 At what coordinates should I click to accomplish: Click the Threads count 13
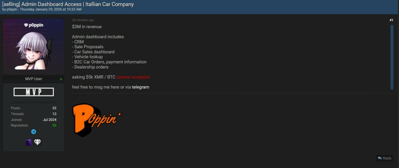point(54,114)
